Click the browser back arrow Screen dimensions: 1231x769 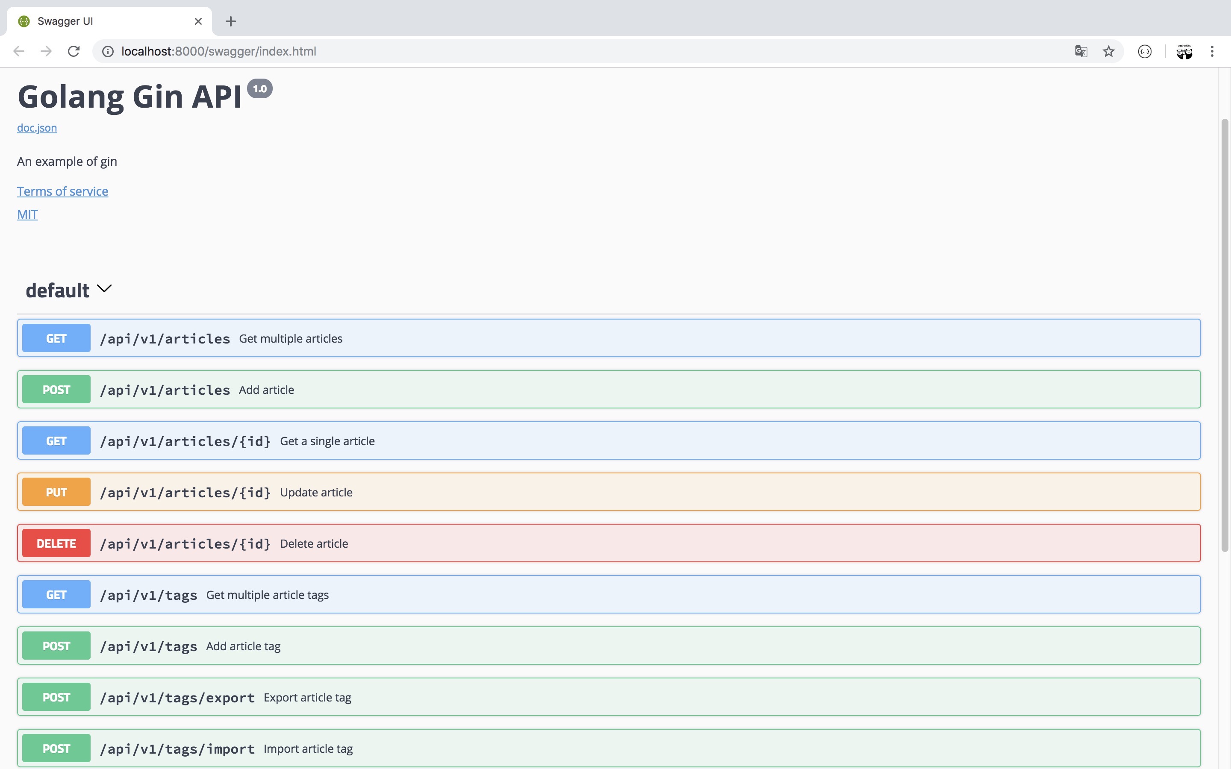[x=19, y=51]
